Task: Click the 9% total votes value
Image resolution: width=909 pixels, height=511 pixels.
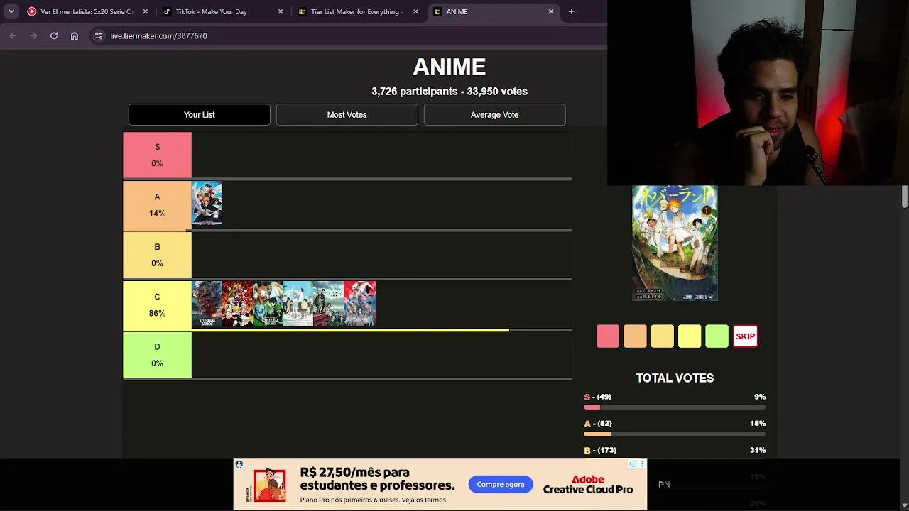Action: [x=760, y=397]
